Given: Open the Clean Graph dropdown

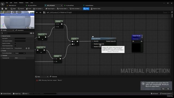Looking at the screenshot, I should pyautogui.click(x=50, y=9).
